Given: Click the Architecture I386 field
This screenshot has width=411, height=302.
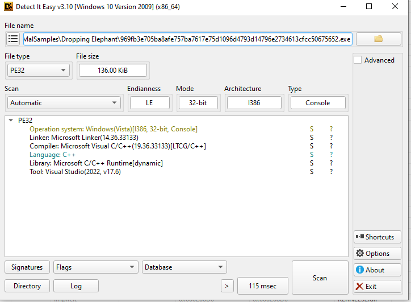Looking at the screenshot, I should (254, 103).
